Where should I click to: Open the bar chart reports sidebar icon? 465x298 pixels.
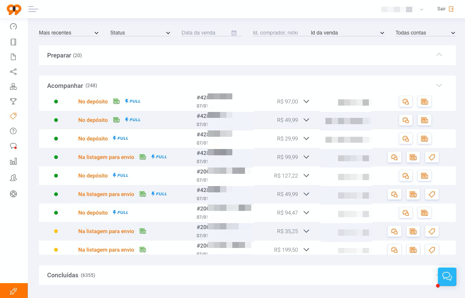[13, 161]
